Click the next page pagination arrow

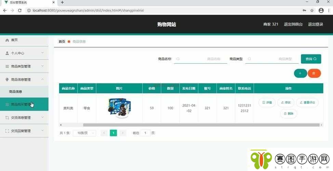tap(123, 133)
